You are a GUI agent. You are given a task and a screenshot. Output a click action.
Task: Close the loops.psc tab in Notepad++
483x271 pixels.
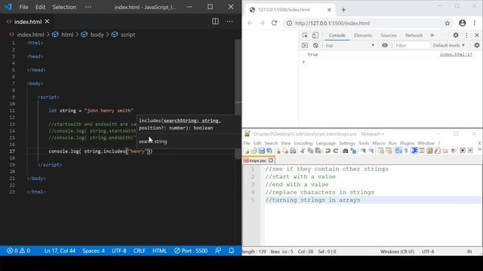[x=271, y=160]
